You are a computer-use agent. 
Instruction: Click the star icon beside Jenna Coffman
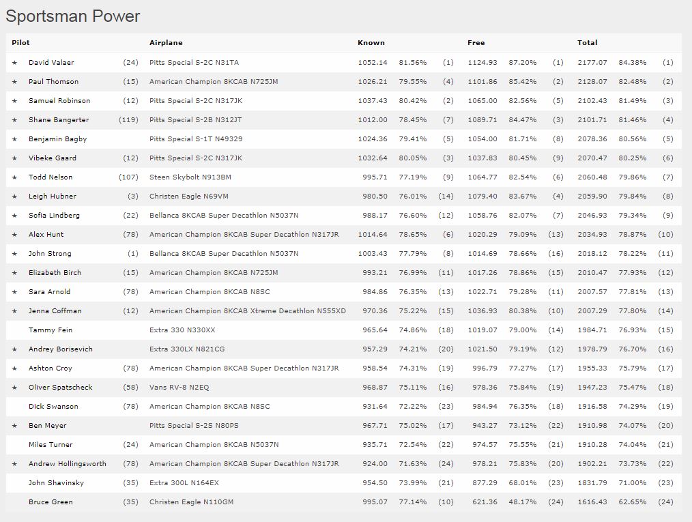(x=14, y=311)
